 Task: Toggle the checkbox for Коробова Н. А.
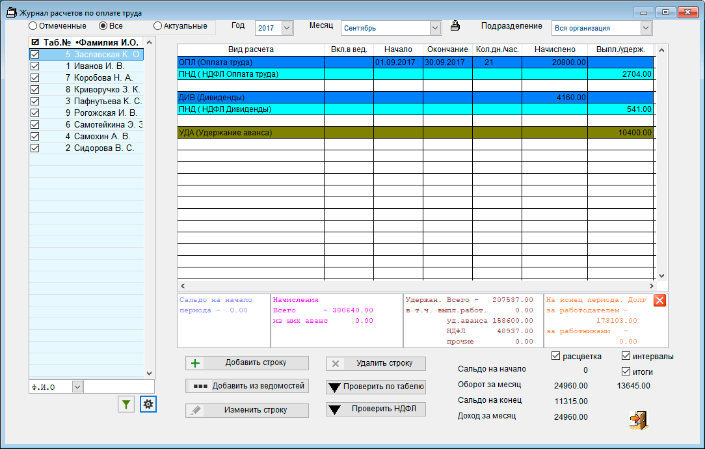pos(34,78)
